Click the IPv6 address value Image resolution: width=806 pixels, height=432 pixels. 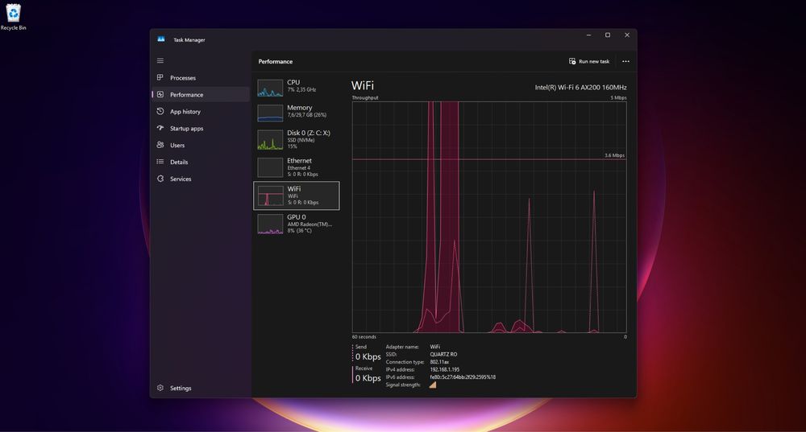pyautogui.click(x=463, y=377)
